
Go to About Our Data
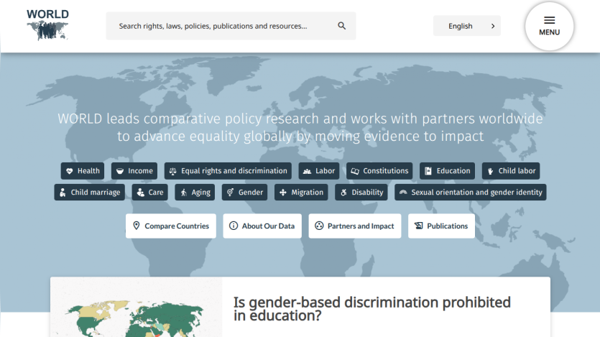pos(262,226)
